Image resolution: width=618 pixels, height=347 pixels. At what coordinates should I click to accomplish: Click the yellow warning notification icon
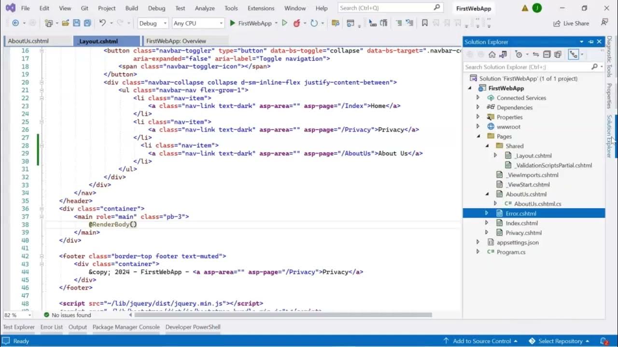click(525, 8)
